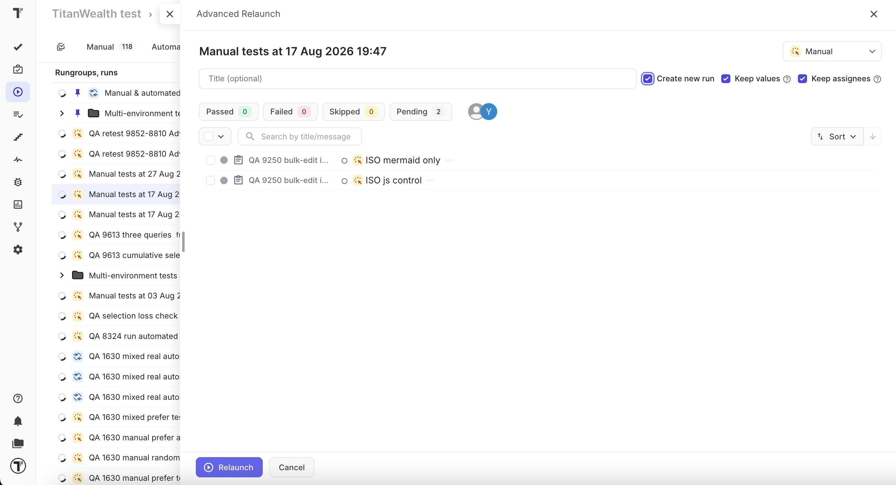Click the Cancel button
Image resolution: width=896 pixels, height=485 pixels.
coord(292,467)
